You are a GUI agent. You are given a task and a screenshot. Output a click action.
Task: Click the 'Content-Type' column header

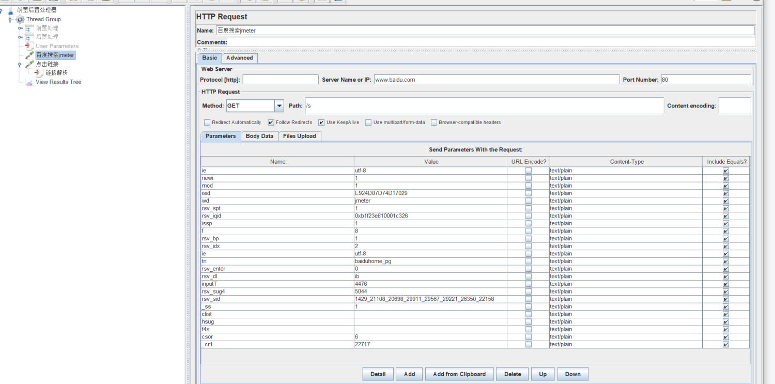click(x=626, y=162)
